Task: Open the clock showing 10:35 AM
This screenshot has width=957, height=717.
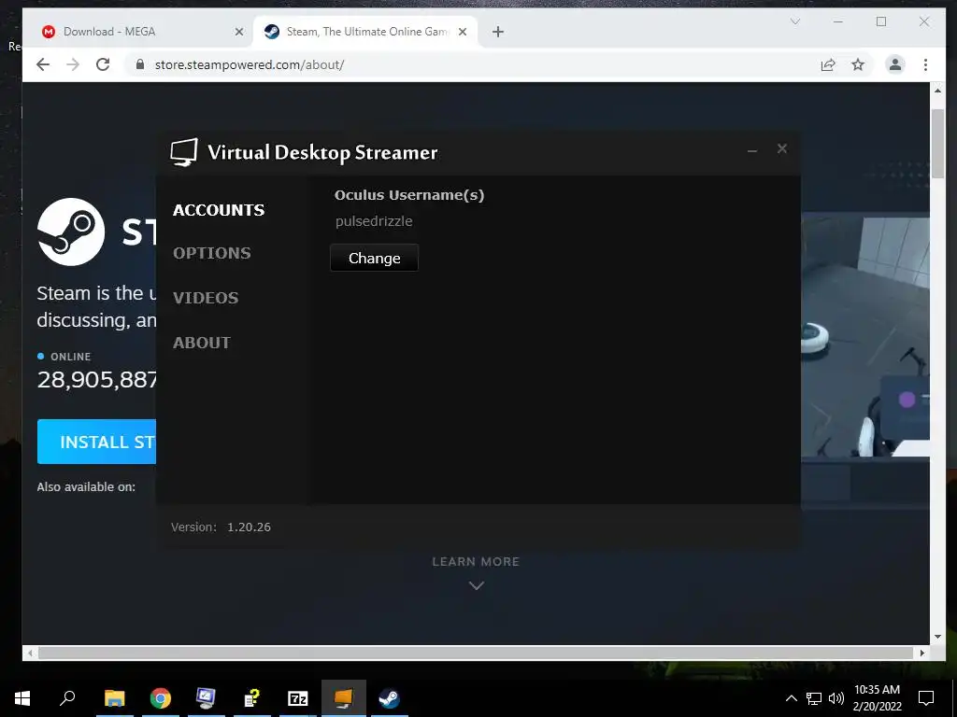Action: (877, 698)
